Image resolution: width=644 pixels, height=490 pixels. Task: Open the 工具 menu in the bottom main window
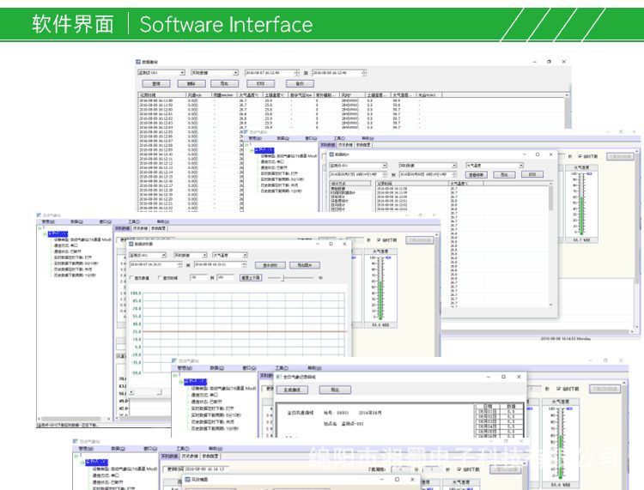point(183,449)
